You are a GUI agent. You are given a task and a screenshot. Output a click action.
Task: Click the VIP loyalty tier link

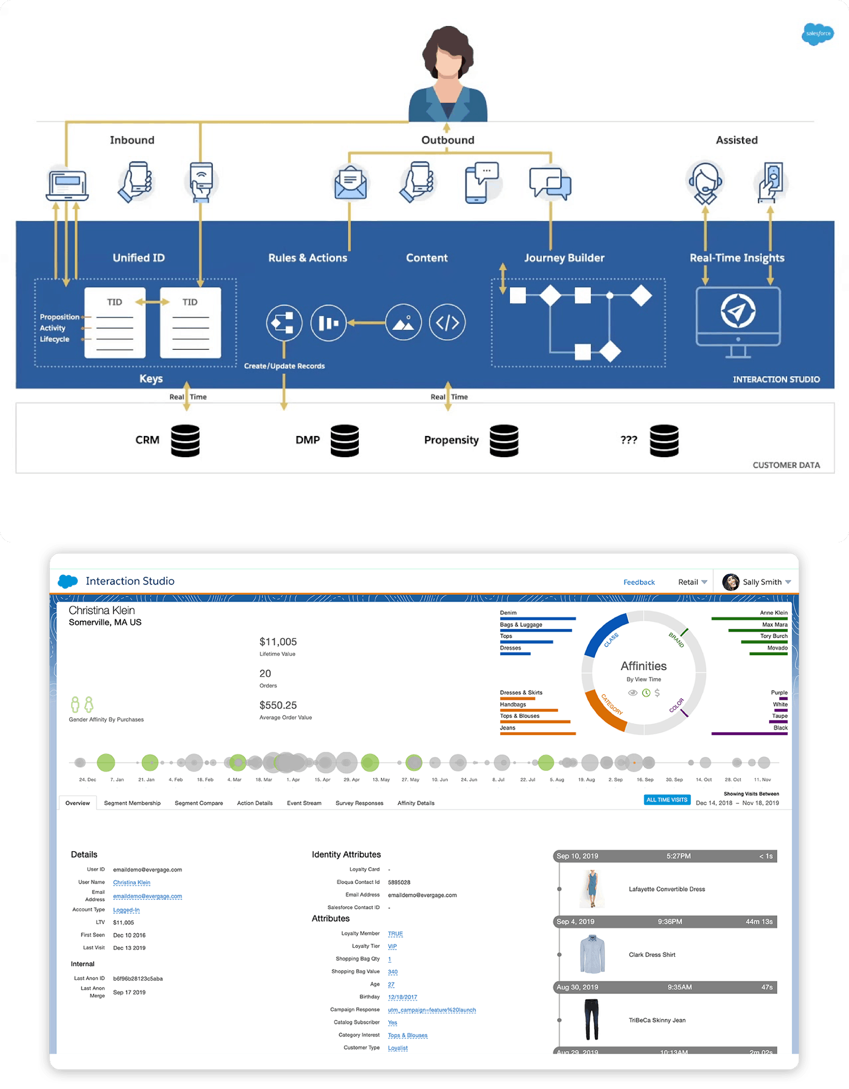point(392,946)
